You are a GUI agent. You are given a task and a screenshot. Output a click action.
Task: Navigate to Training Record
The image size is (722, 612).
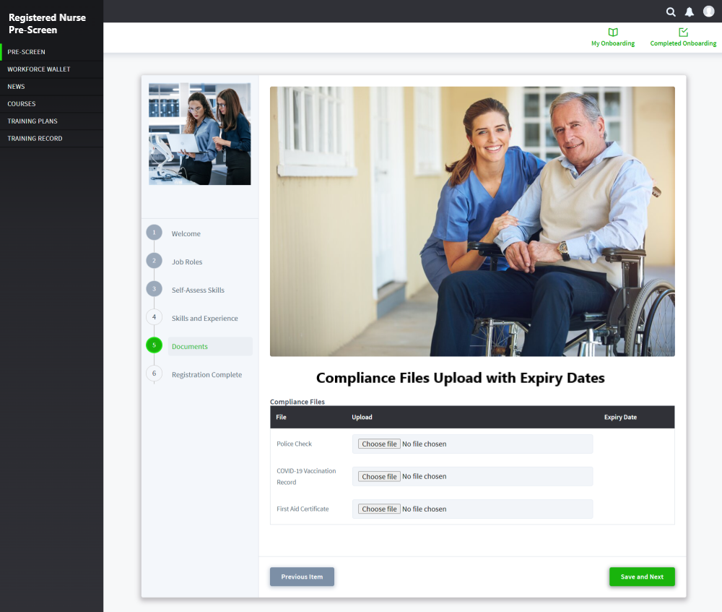[35, 139]
